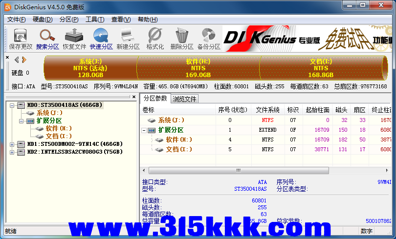396x239 pixels.
Task: Select 软件(H:) 169.0GB partition bar
Action: (x=198, y=68)
